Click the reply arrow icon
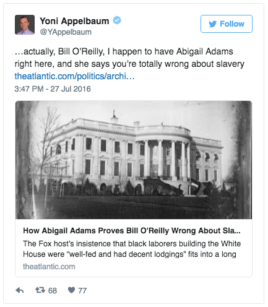Screen dimensions: 268x307 click(20, 290)
